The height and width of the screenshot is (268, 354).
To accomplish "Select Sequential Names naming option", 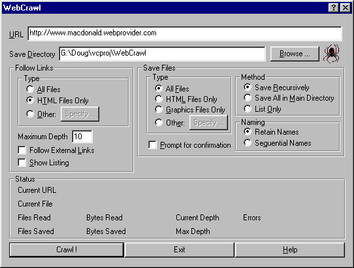I will click(278, 142).
